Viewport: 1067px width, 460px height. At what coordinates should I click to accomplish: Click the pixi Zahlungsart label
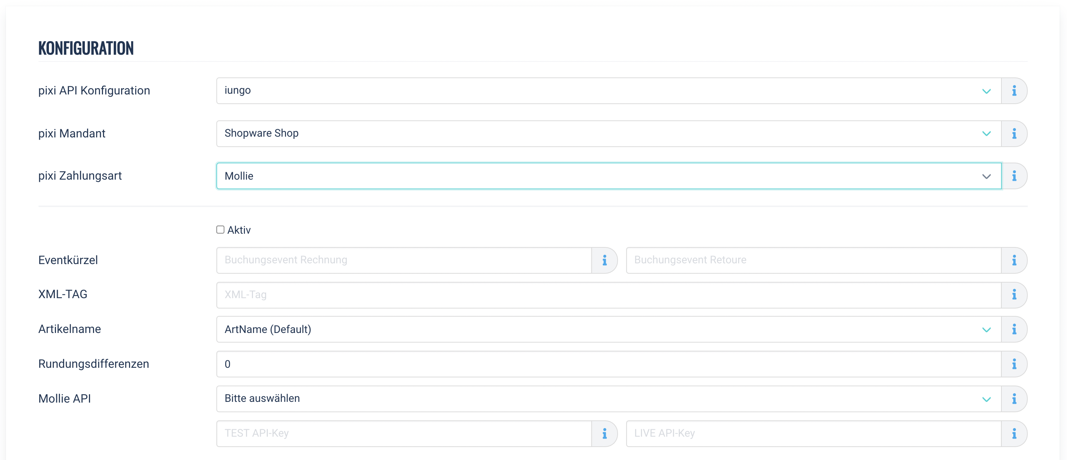tap(80, 176)
